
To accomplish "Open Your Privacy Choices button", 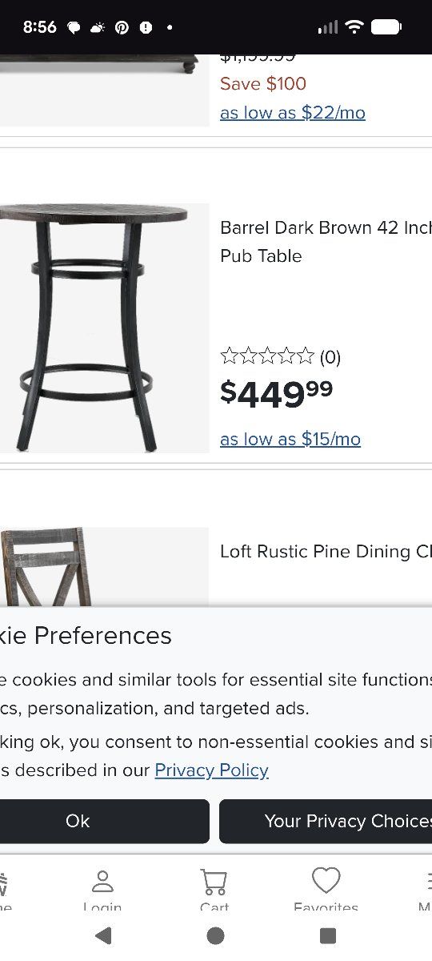I will (326, 821).
